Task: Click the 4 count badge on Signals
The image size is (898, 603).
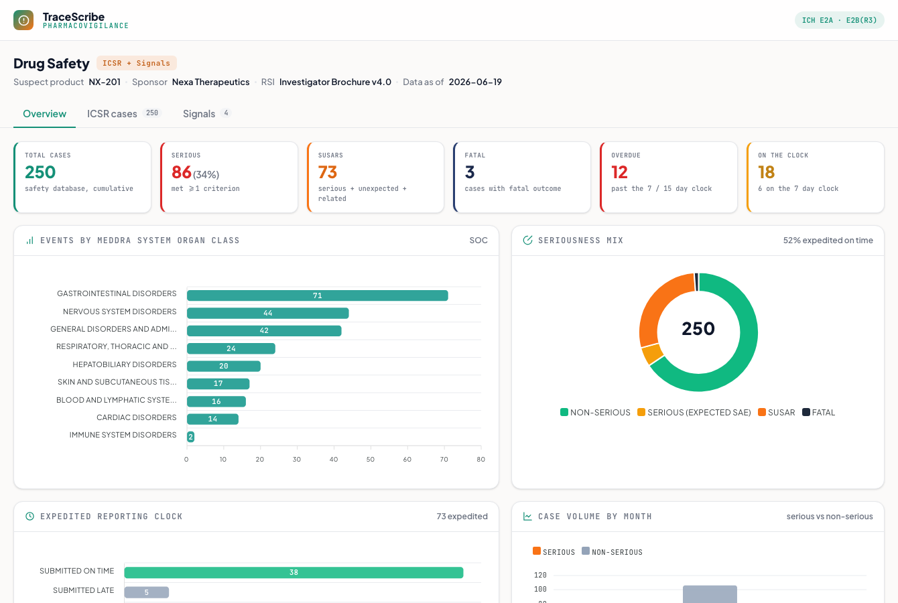Action: [226, 113]
